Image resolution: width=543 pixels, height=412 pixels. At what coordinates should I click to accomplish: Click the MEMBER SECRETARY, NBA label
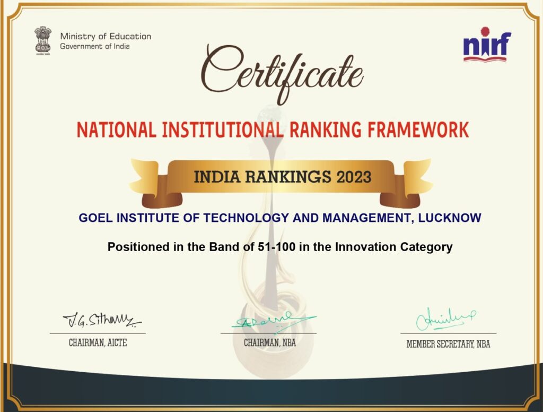coord(448,344)
